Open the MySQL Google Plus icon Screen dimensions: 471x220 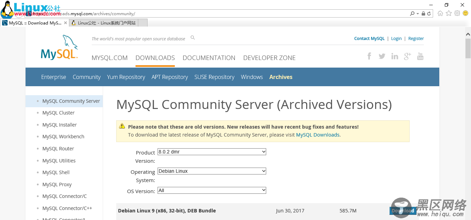(408, 56)
